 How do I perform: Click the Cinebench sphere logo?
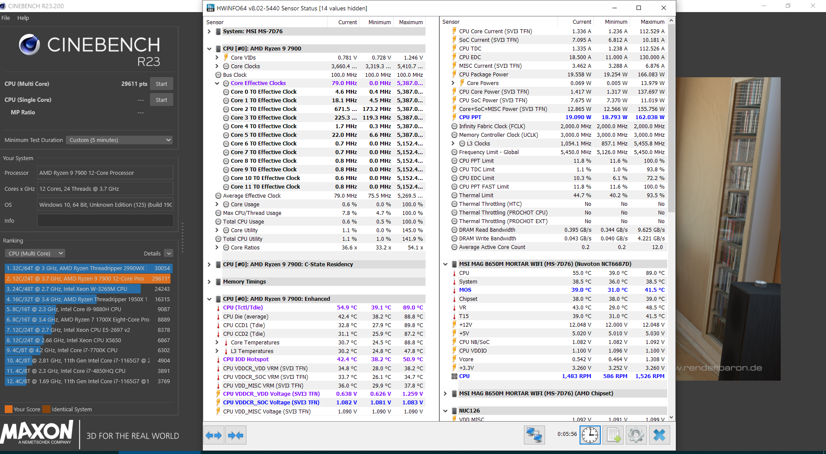coord(29,44)
